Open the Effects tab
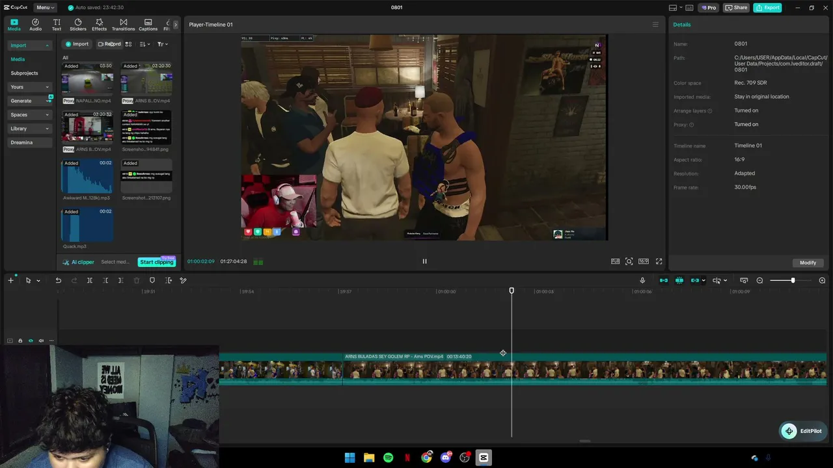Viewport: 833px width, 468px height. (99, 25)
